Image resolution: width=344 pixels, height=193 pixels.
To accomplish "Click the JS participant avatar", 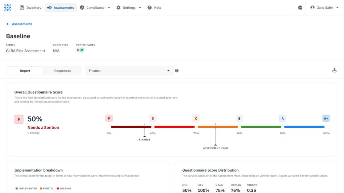I will [82, 49].
